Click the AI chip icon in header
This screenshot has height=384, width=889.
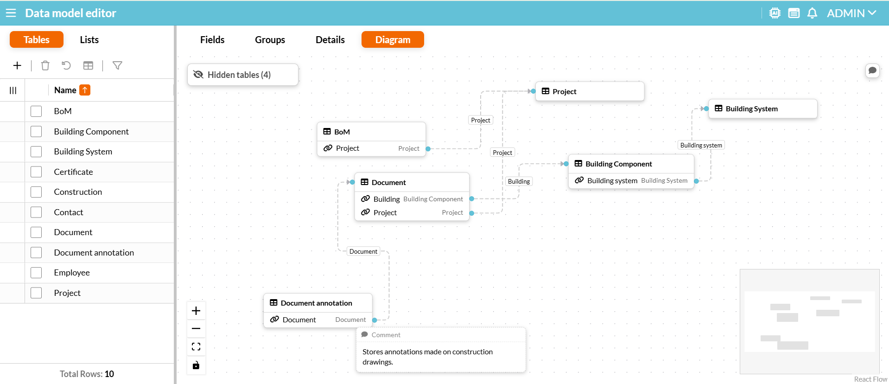775,13
